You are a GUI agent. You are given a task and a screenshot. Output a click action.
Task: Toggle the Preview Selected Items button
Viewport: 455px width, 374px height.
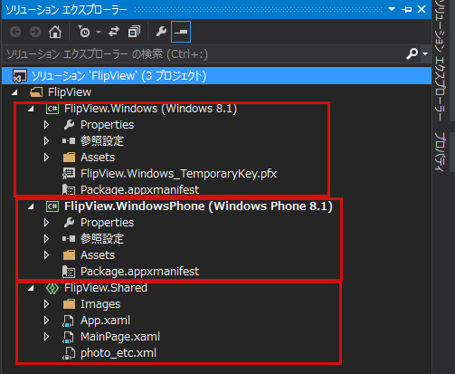(x=181, y=32)
